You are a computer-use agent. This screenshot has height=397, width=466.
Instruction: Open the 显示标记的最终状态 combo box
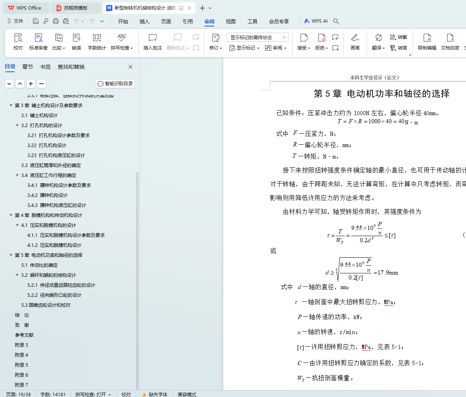[257, 37]
